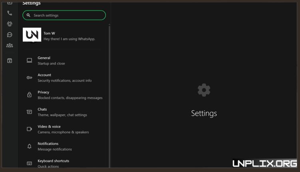Screen dimensions: 300x172
Task: Open the Communities people icon
Action: tap(10, 45)
